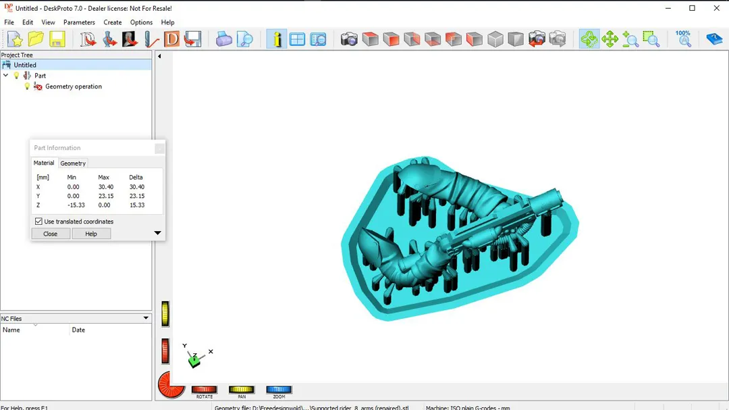This screenshot has height=410, width=729.
Task: Click the grayed camera forward icon
Action: click(x=558, y=39)
